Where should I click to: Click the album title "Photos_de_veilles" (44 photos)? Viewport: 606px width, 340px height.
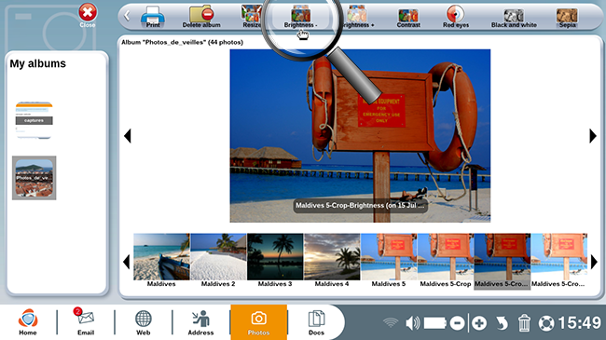[182, 42]
